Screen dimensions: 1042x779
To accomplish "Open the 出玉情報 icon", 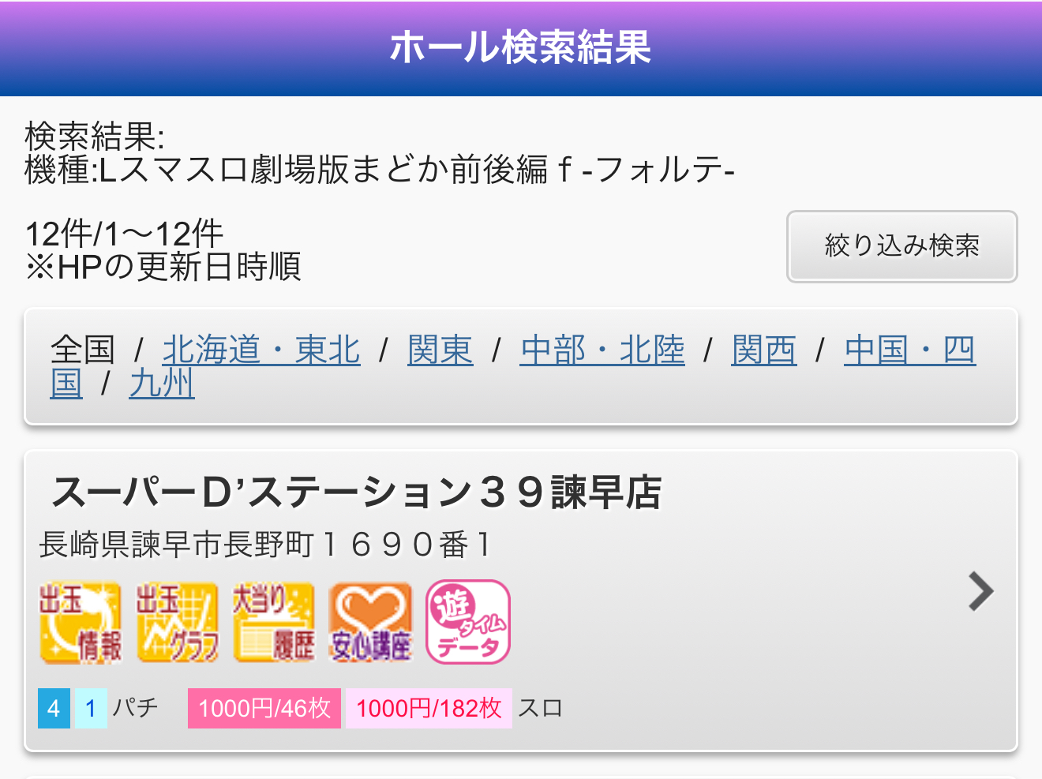I will pyautogui.click(x=81, y=623).
